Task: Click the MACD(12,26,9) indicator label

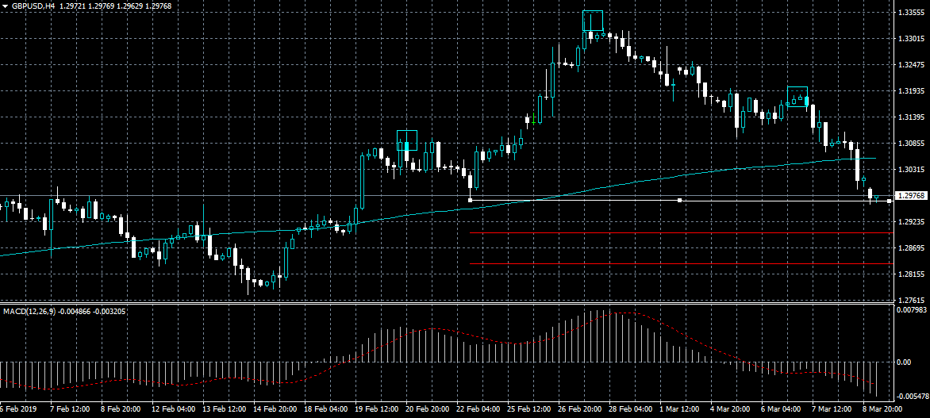Action: click(29, 311)
